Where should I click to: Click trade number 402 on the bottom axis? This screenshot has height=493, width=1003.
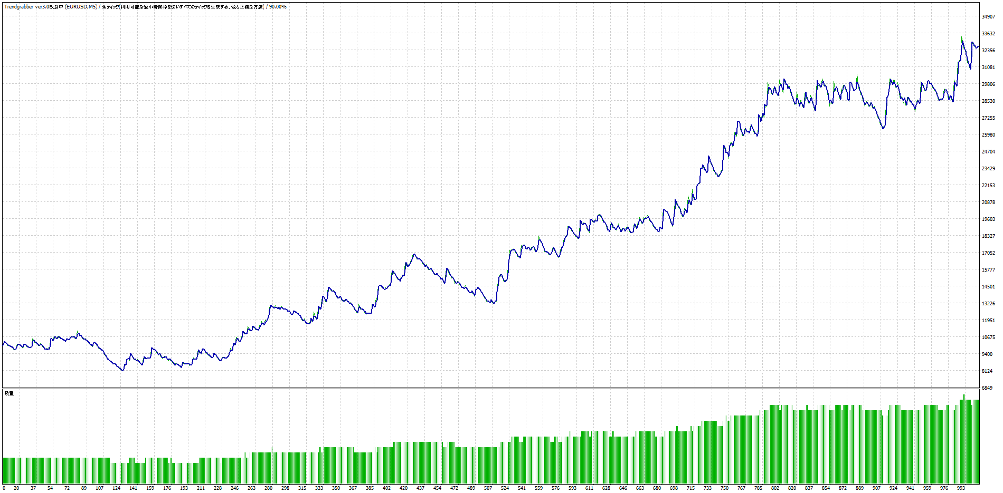point(386,488)
